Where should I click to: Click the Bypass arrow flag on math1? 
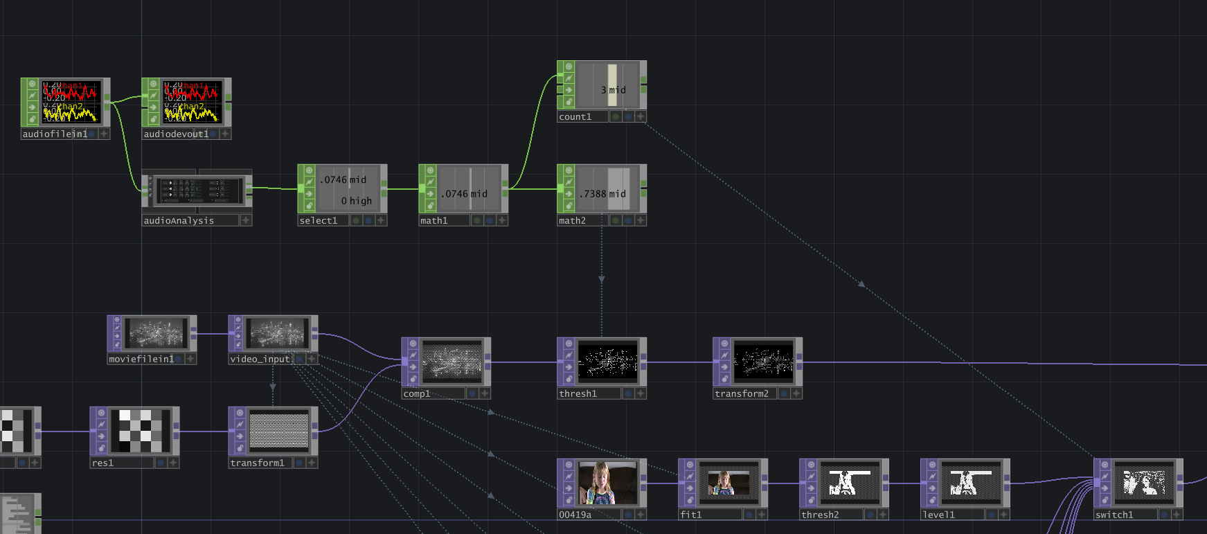430,194
